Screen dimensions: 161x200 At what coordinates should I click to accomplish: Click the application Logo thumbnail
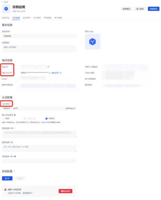tap(92, 42)
